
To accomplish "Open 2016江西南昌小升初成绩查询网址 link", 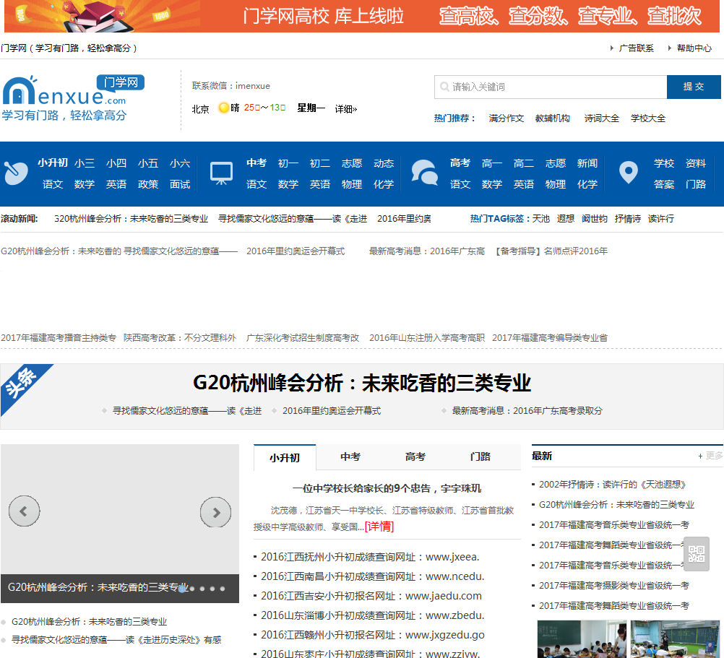I will (x=373, y=576).
